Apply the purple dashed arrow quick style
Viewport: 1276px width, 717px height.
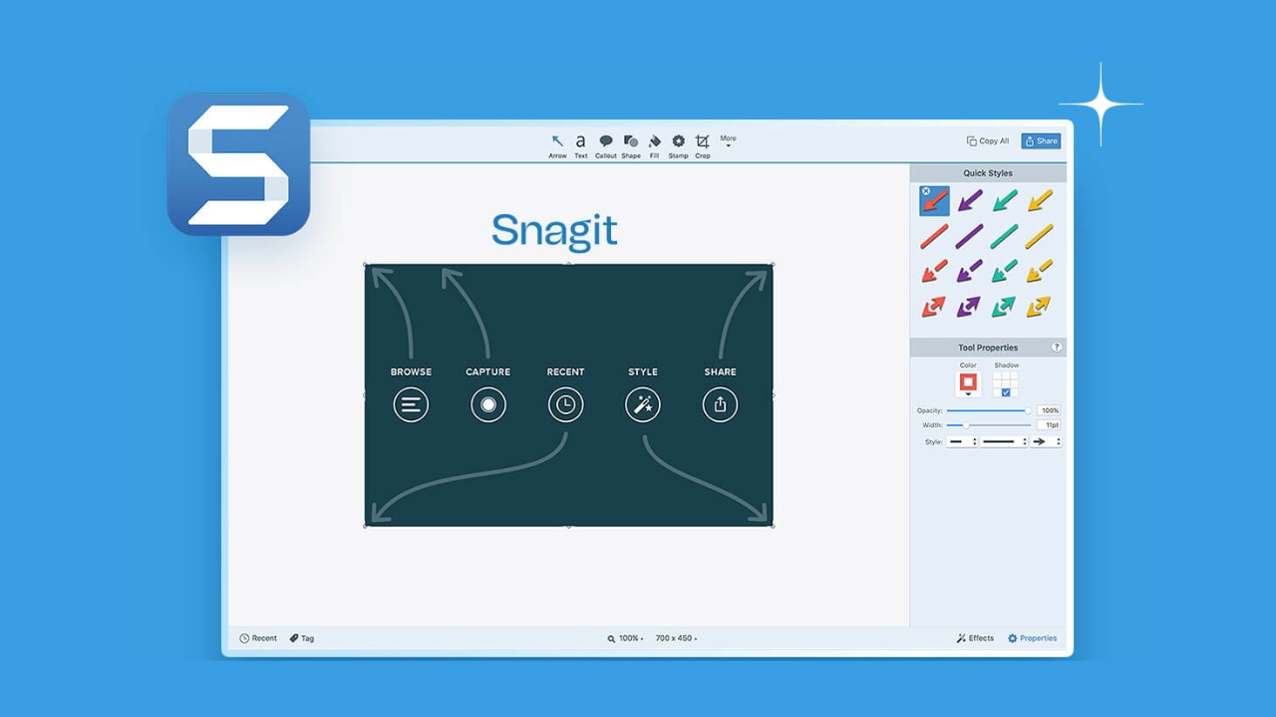[969, 271]
